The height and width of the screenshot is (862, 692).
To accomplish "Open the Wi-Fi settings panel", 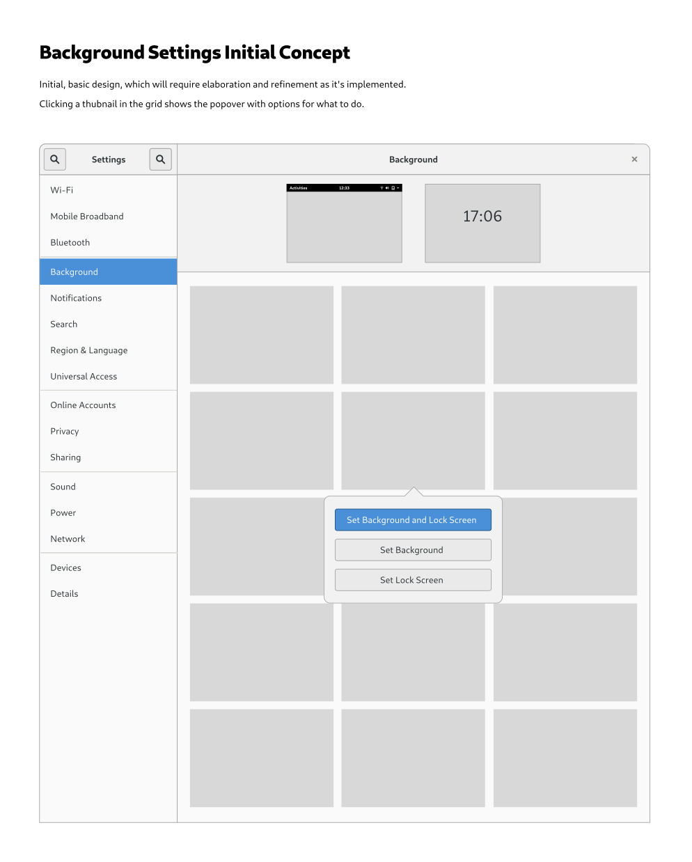I will [x=62, y=190].
